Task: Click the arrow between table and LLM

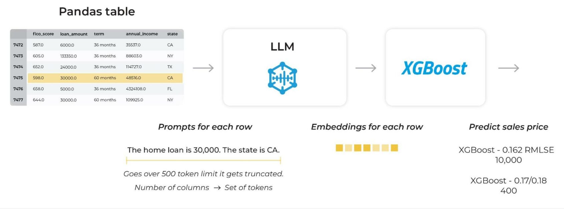Action: 203,68
